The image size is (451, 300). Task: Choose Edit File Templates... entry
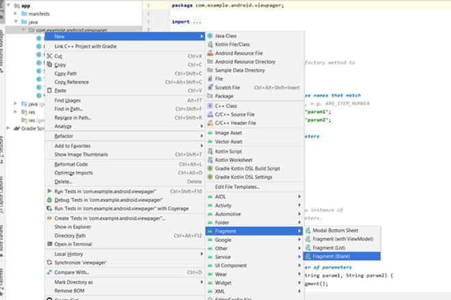pyautogui.click(x=237, y=187)
